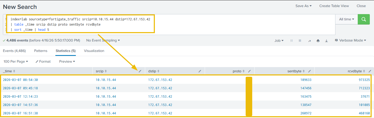This screenshot has height=118, width=374.
Task: Click the 2026-03-07 16:51:38 time cell
Action: [20, 113]
